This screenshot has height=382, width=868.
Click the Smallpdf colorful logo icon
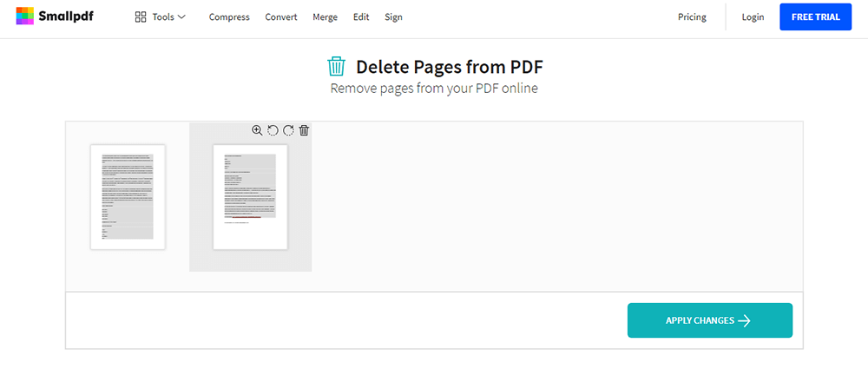pos(25,16)
